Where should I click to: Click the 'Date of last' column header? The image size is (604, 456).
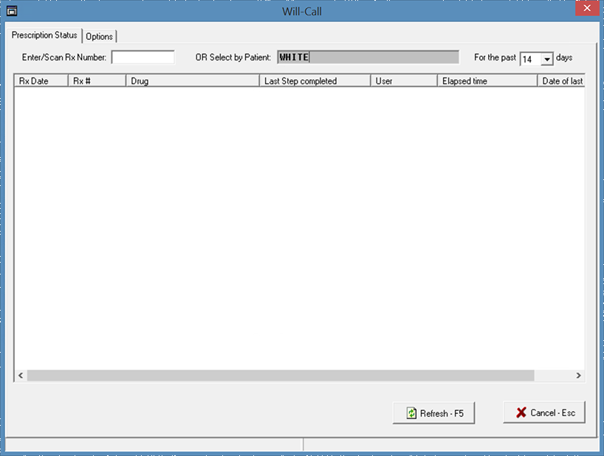[x=562, y=81]
